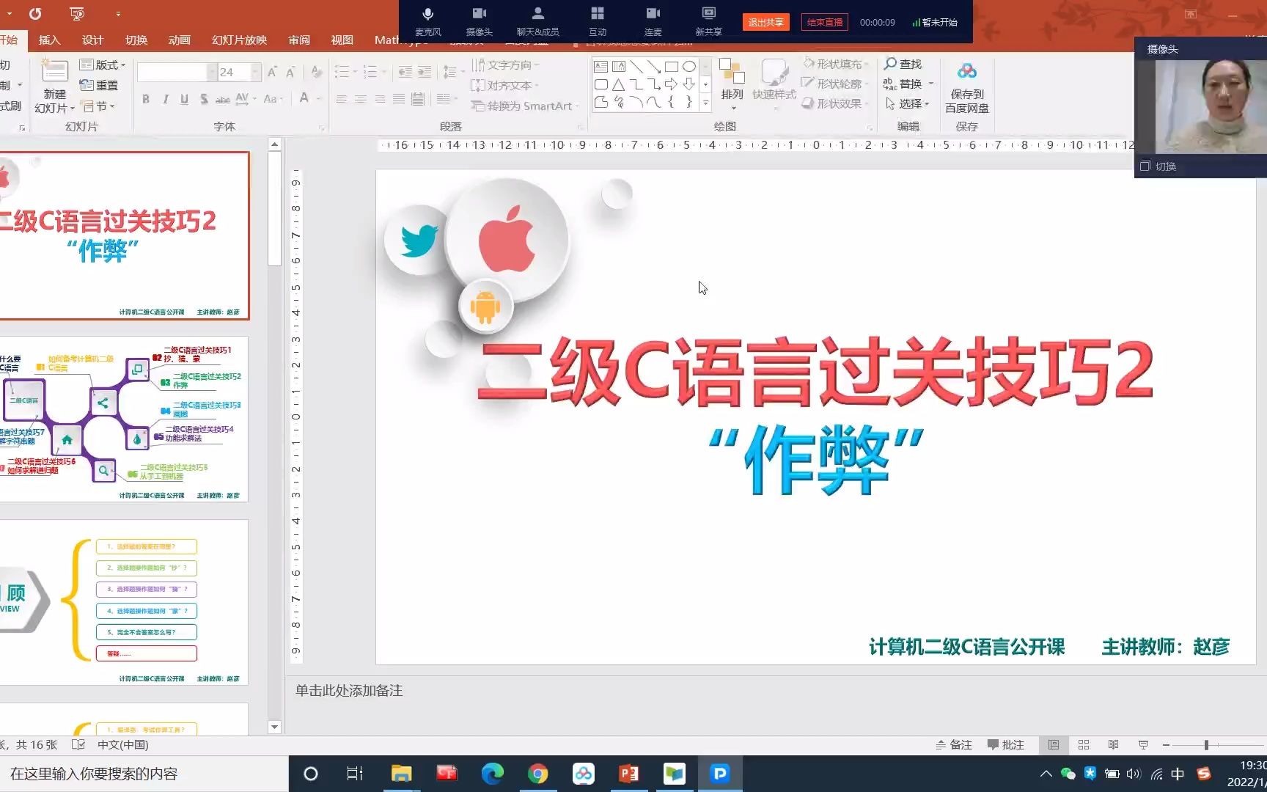The height and width of the screenshot is (792, 1267).
Task: Open the Replace (替换) dropdown arrow
Action: [x=931, y=84]
